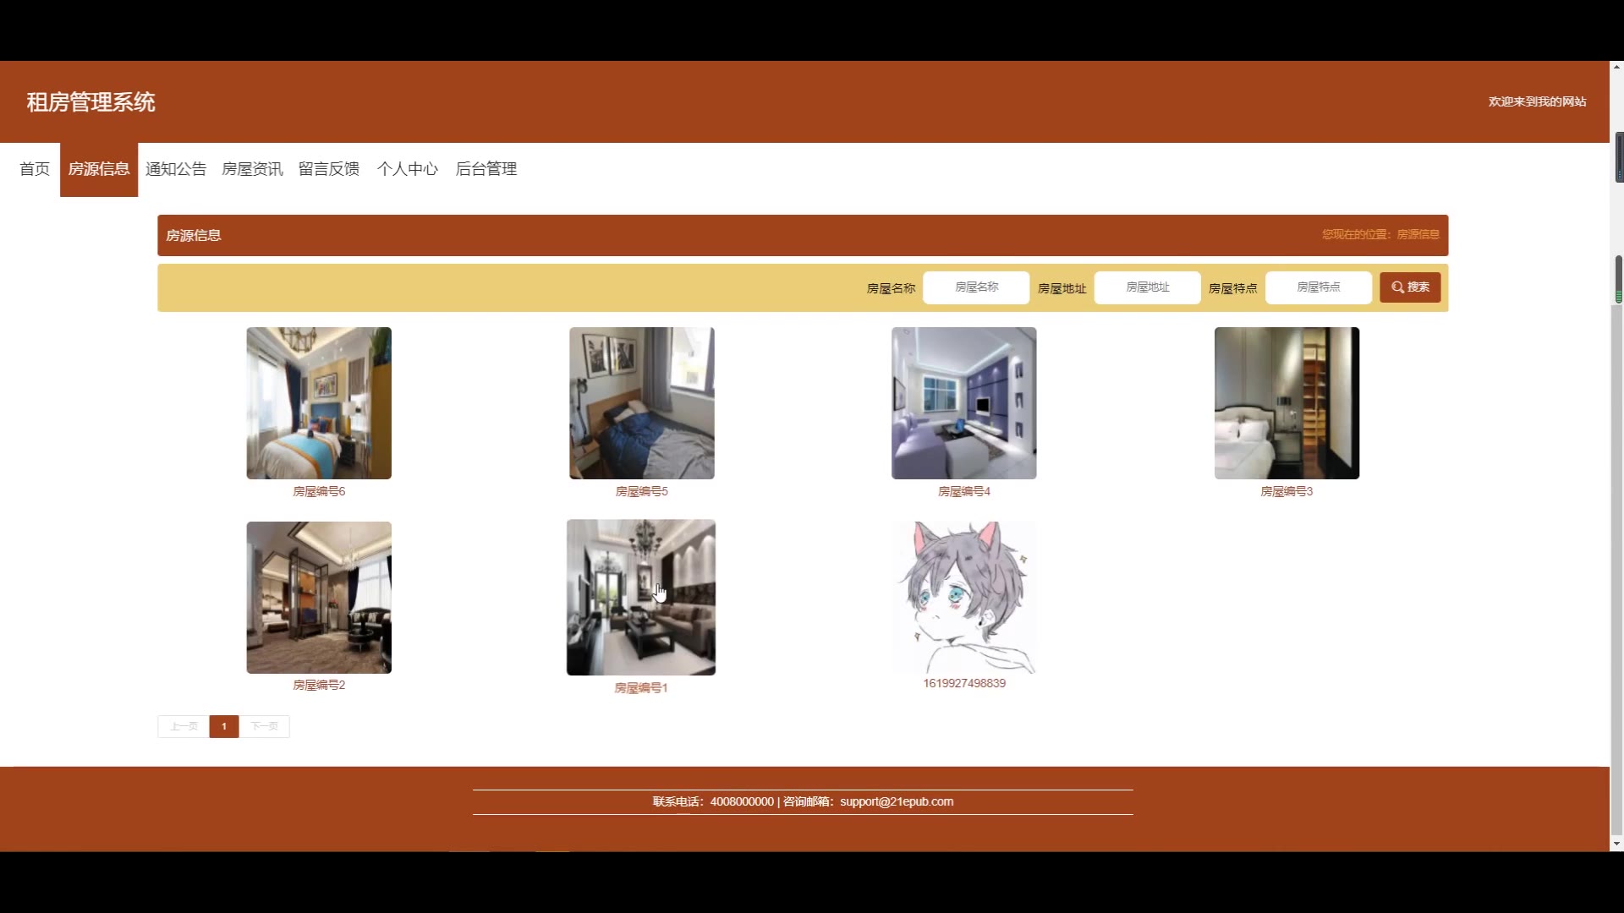Screen dimensions: 1624x913
Task: Open 房屋编号5 room photo
Action: 641,403
